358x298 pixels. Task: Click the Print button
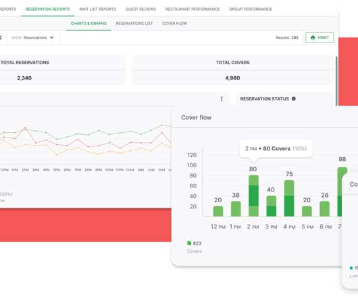319,38
